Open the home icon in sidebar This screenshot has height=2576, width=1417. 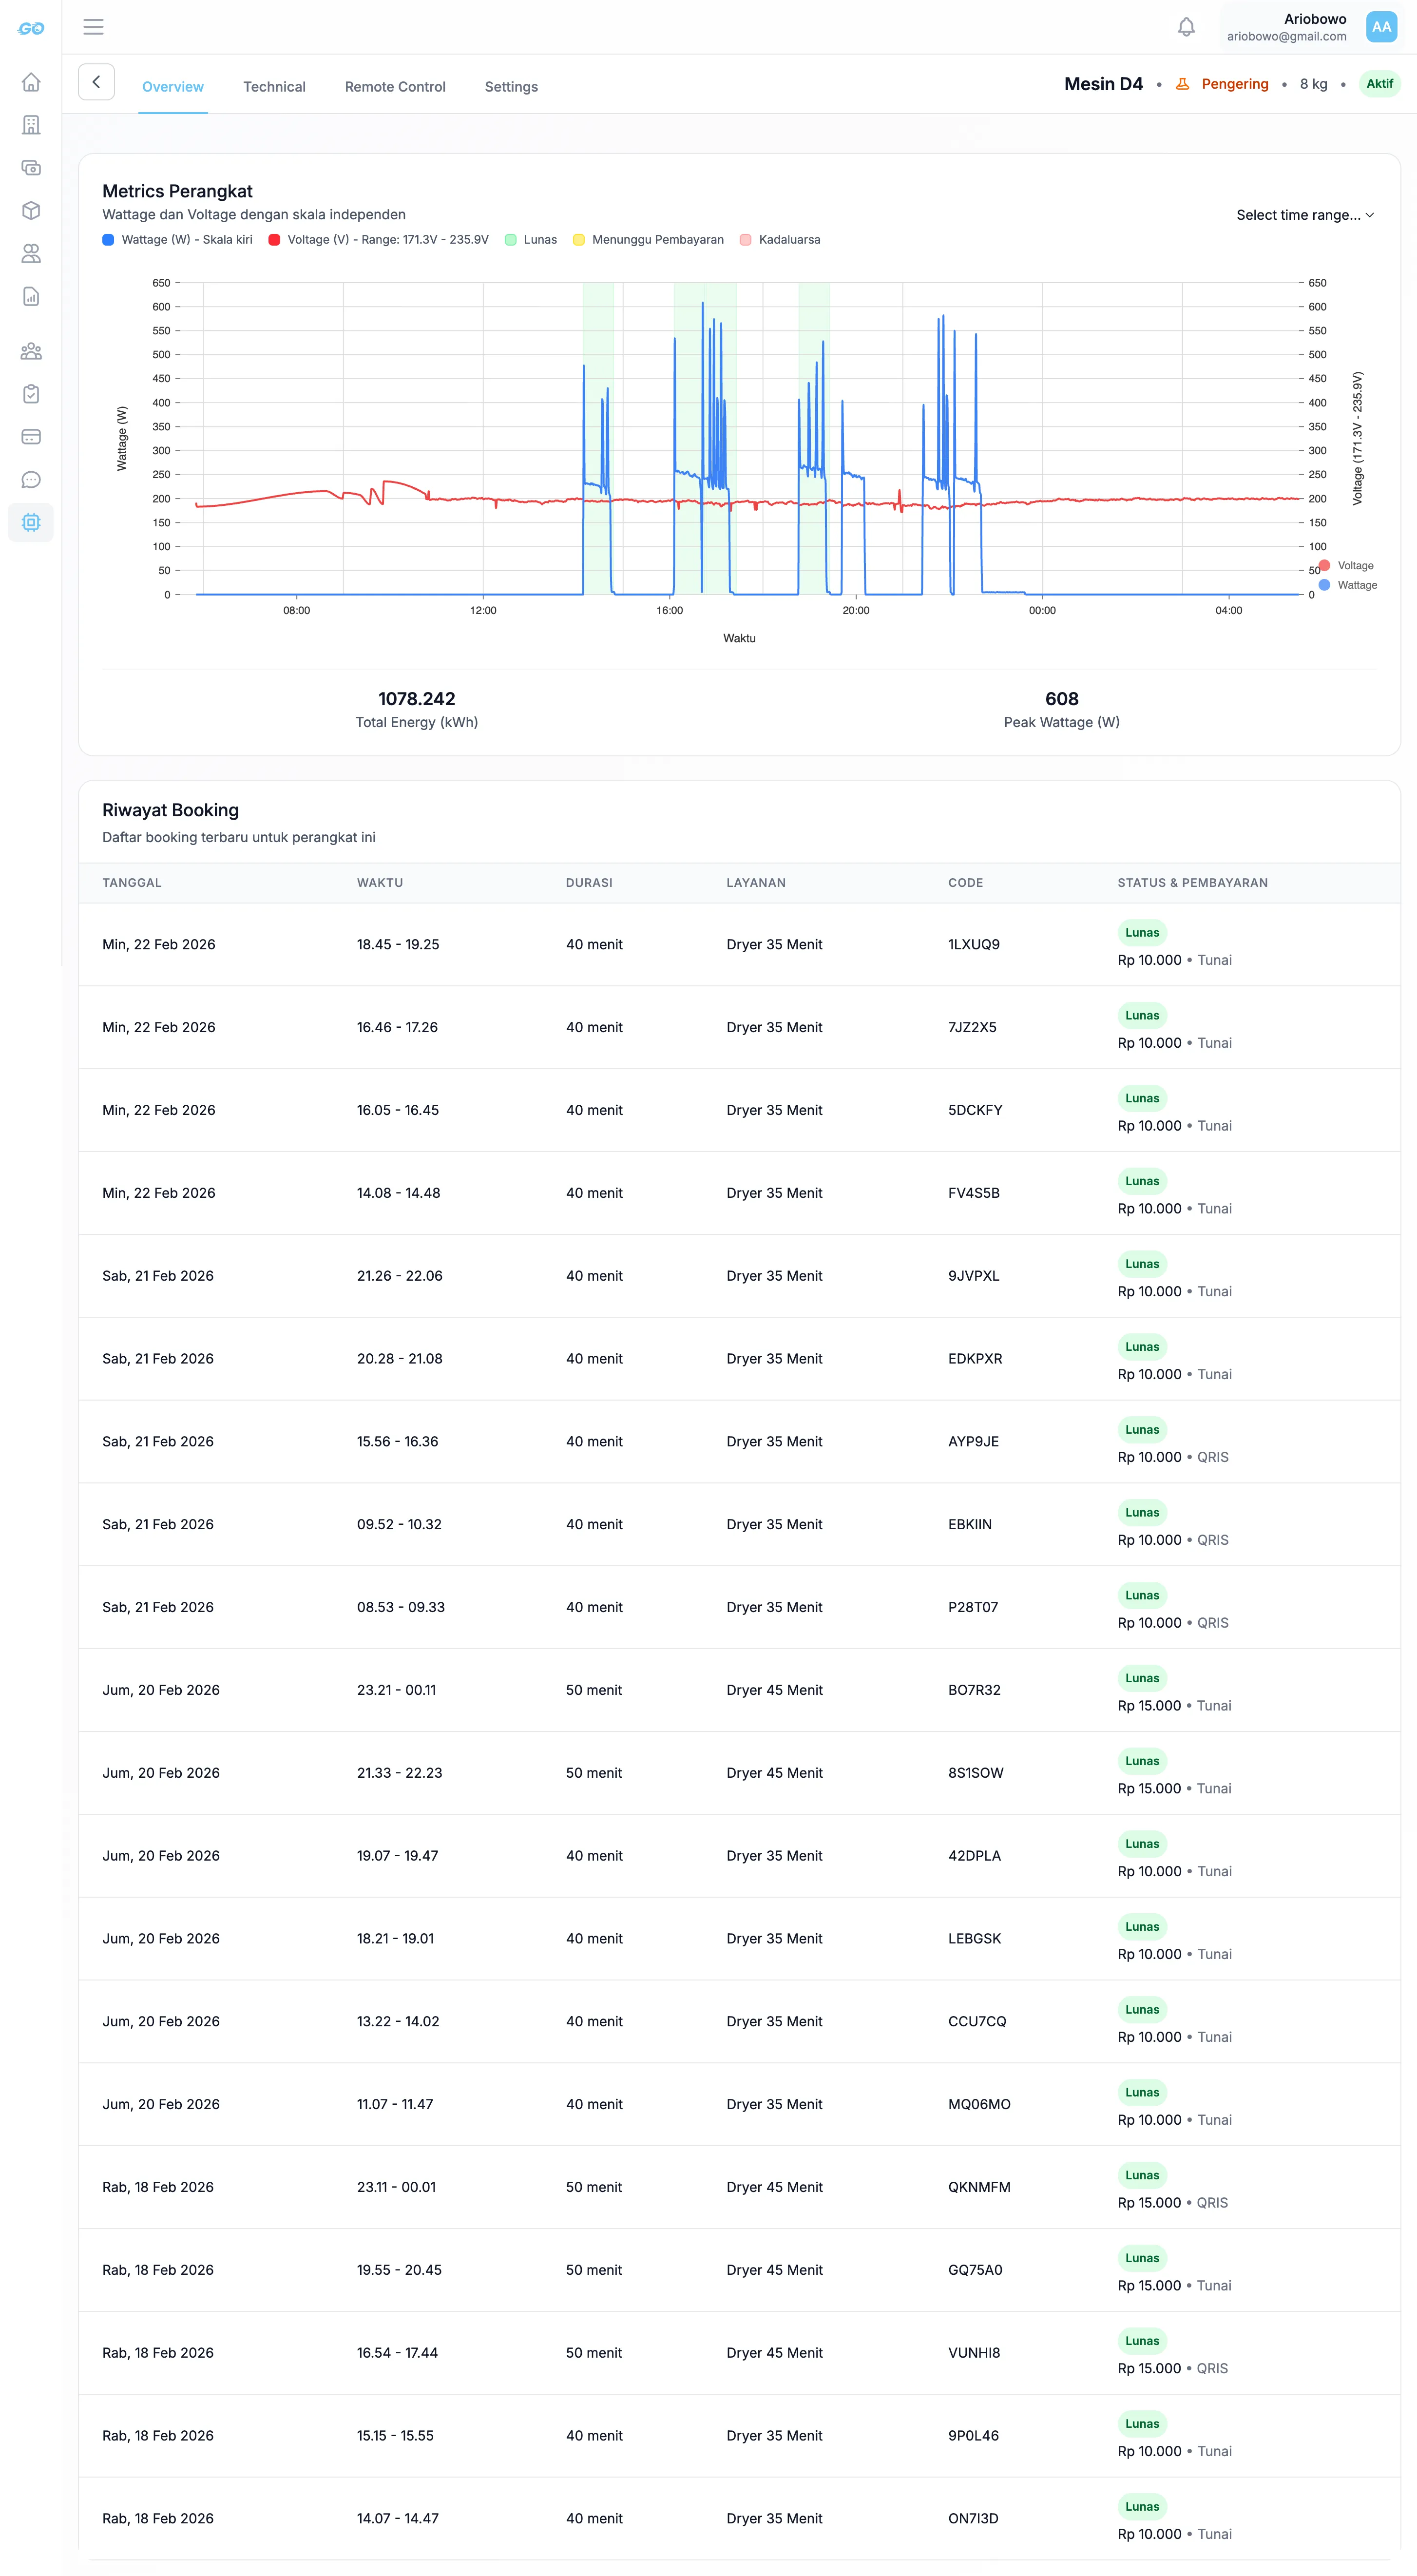tap(31, 82)
